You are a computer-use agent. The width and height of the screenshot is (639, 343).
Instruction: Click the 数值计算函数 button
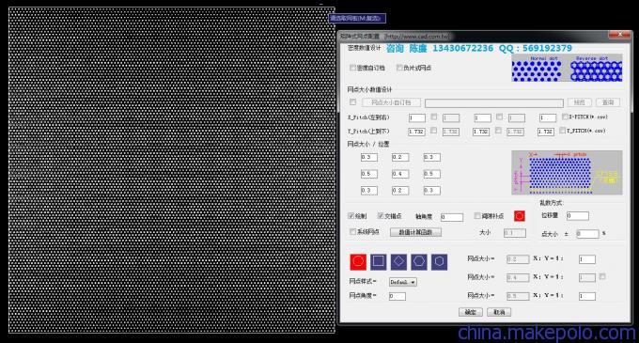pos(415,232)
